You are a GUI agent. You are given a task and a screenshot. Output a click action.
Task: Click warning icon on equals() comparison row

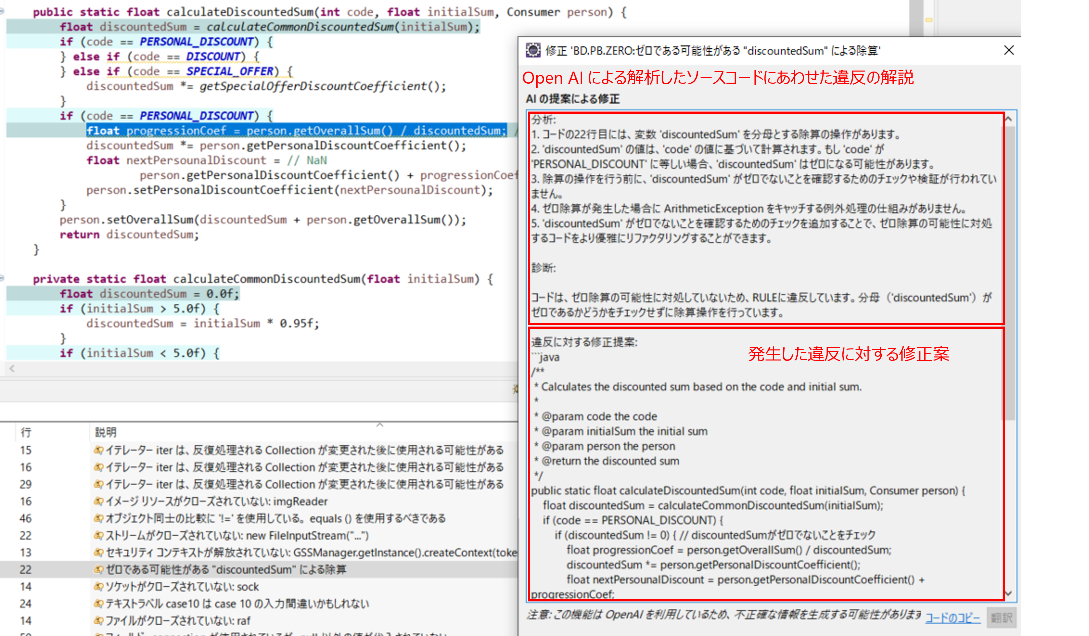point(98,518)
